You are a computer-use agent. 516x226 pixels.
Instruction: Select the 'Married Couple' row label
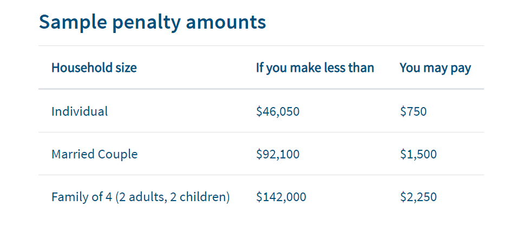94,155
